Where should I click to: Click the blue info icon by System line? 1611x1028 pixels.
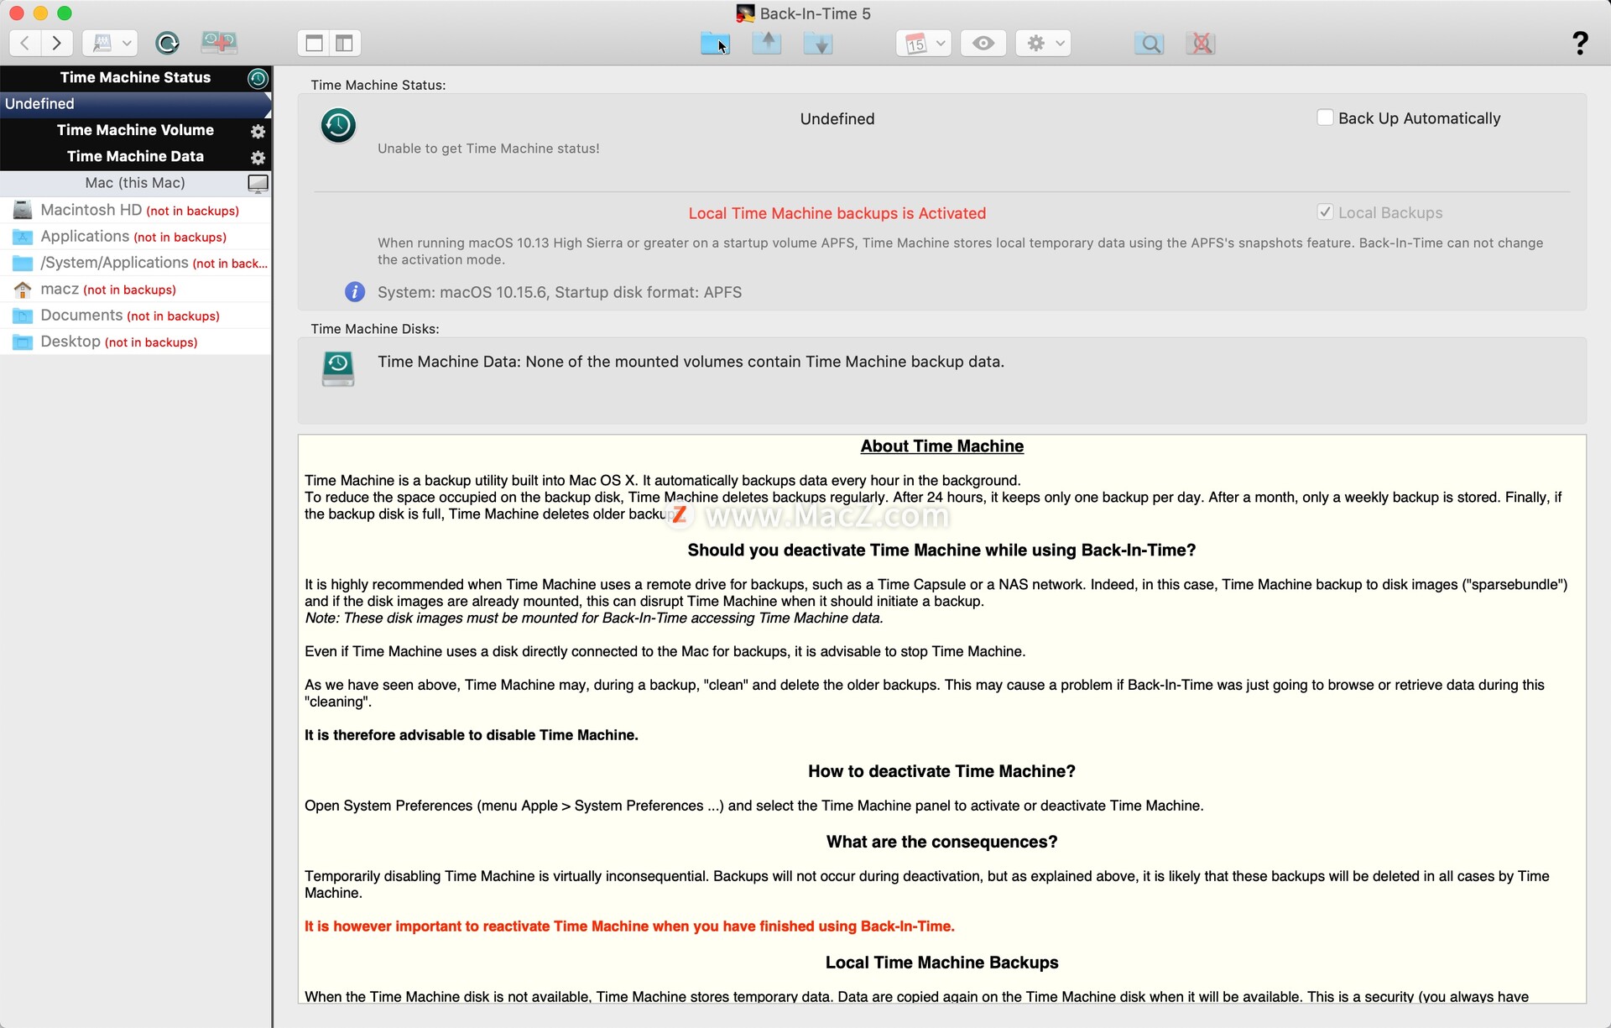[x=355, y=292]
